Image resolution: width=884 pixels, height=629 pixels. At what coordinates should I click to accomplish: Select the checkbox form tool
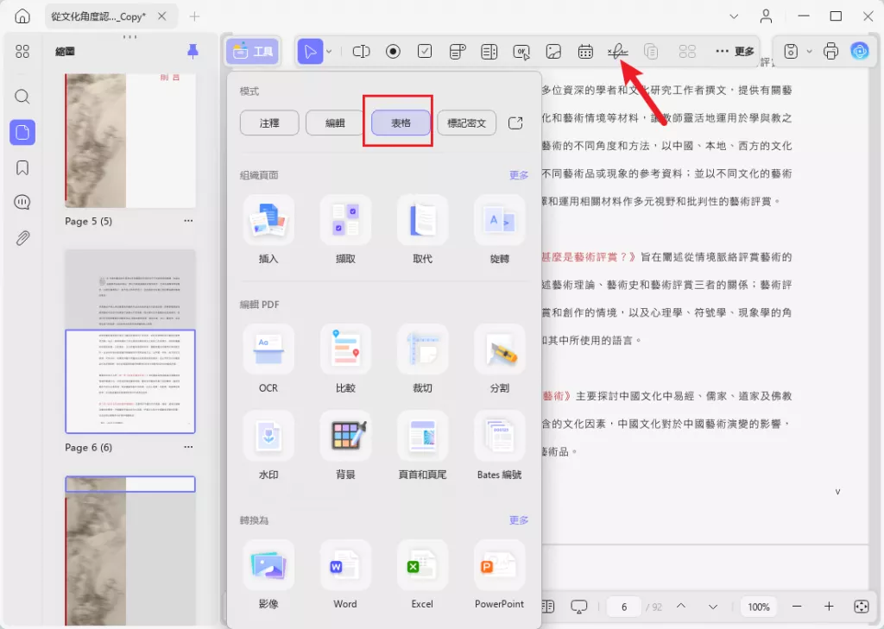tap(425, 52)
